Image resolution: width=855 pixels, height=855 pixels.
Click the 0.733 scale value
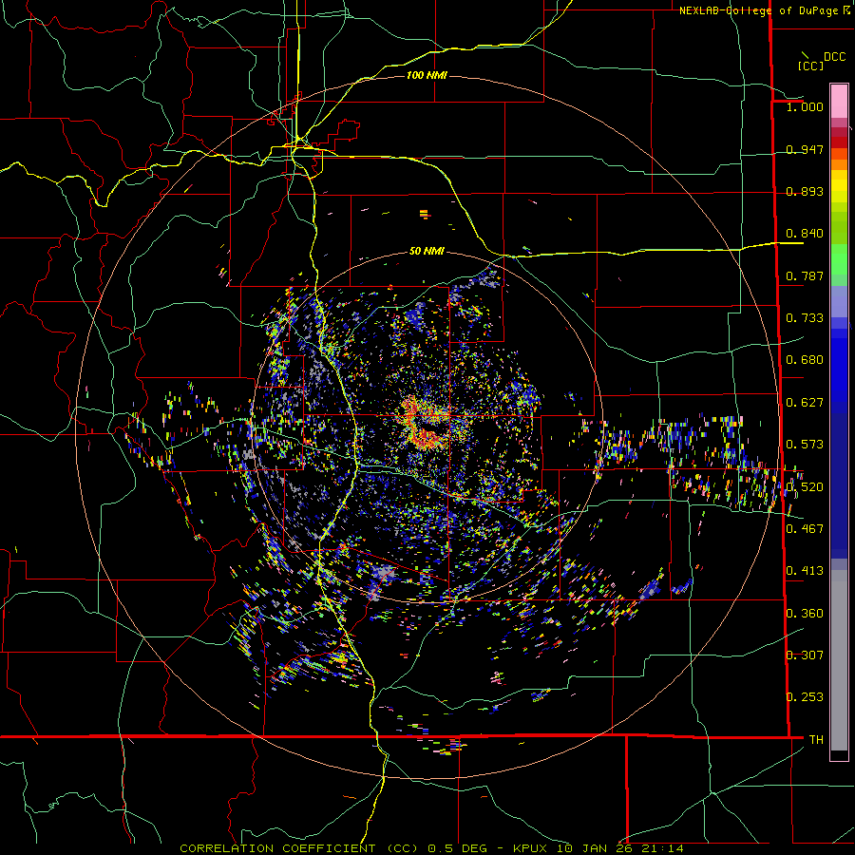[x=805, y=318]
